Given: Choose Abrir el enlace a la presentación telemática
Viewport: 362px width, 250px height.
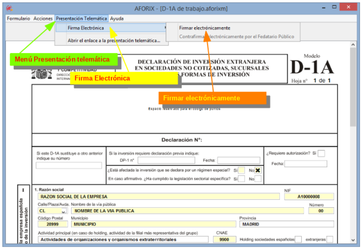Looking at the screenshot, I should pos(114,40).
